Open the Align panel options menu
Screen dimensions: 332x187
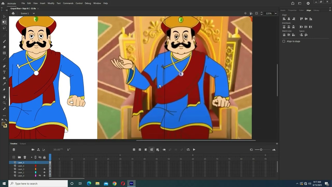(330, 10)
